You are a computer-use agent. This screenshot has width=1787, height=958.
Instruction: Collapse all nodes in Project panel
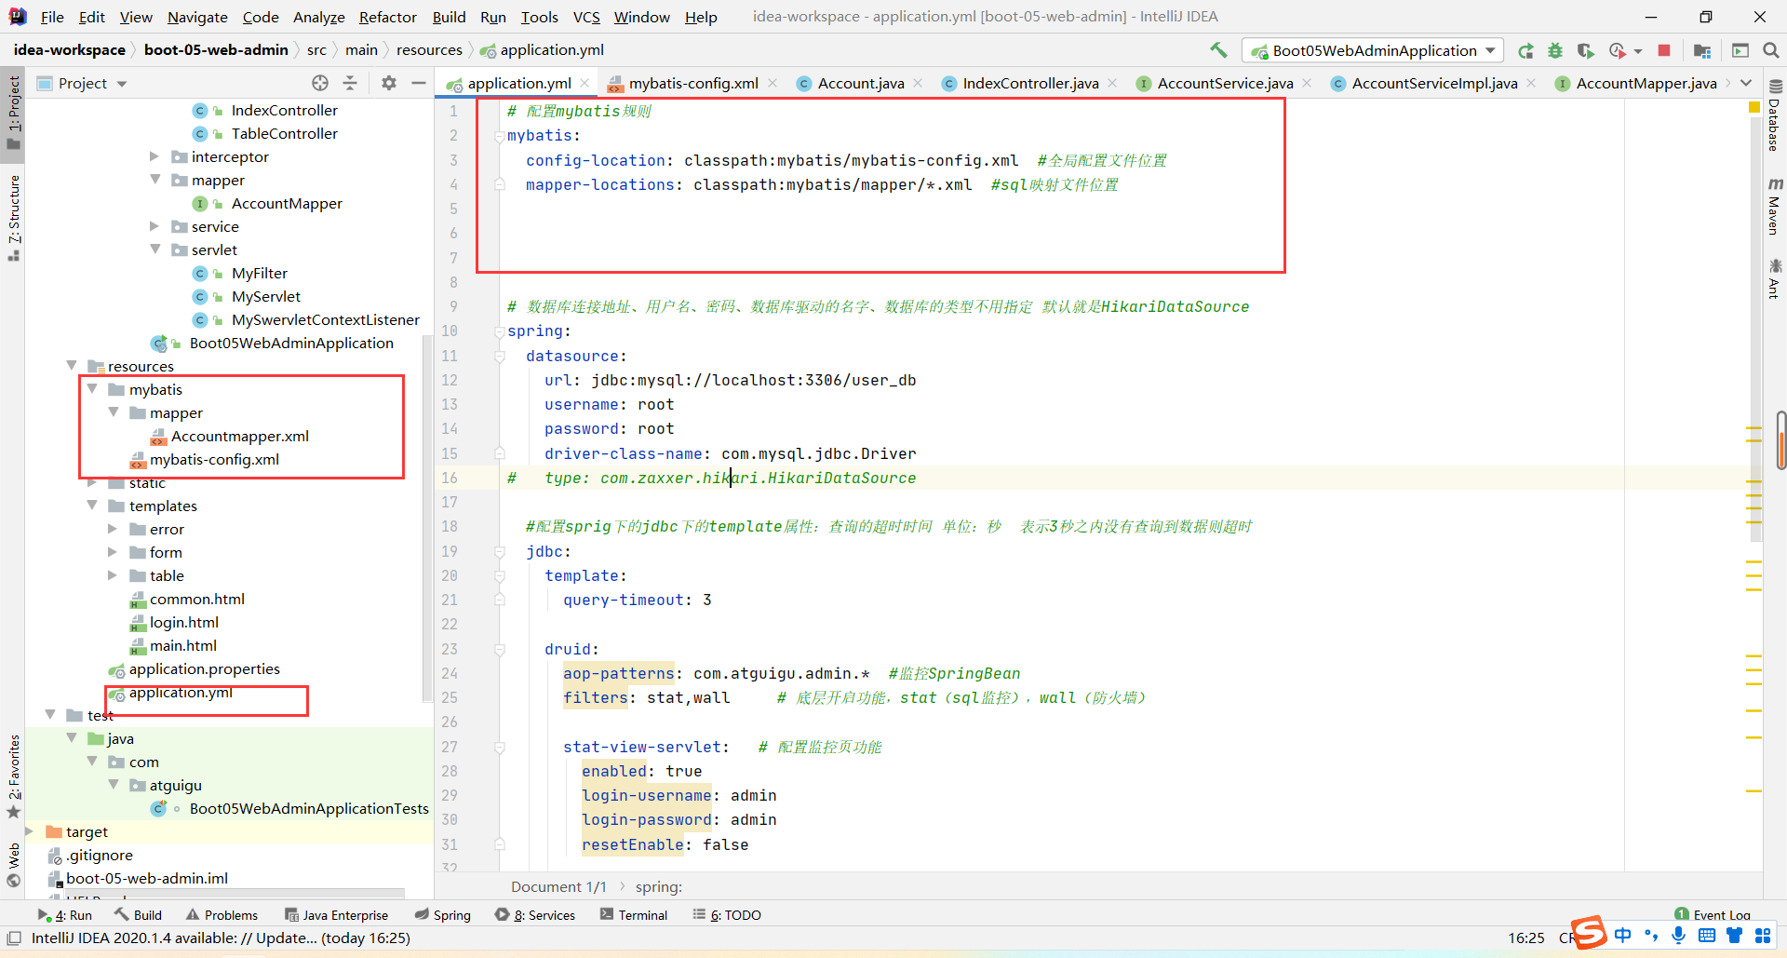[350, 83]
